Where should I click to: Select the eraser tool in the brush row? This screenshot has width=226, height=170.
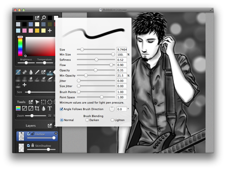(x=24, y=72)
